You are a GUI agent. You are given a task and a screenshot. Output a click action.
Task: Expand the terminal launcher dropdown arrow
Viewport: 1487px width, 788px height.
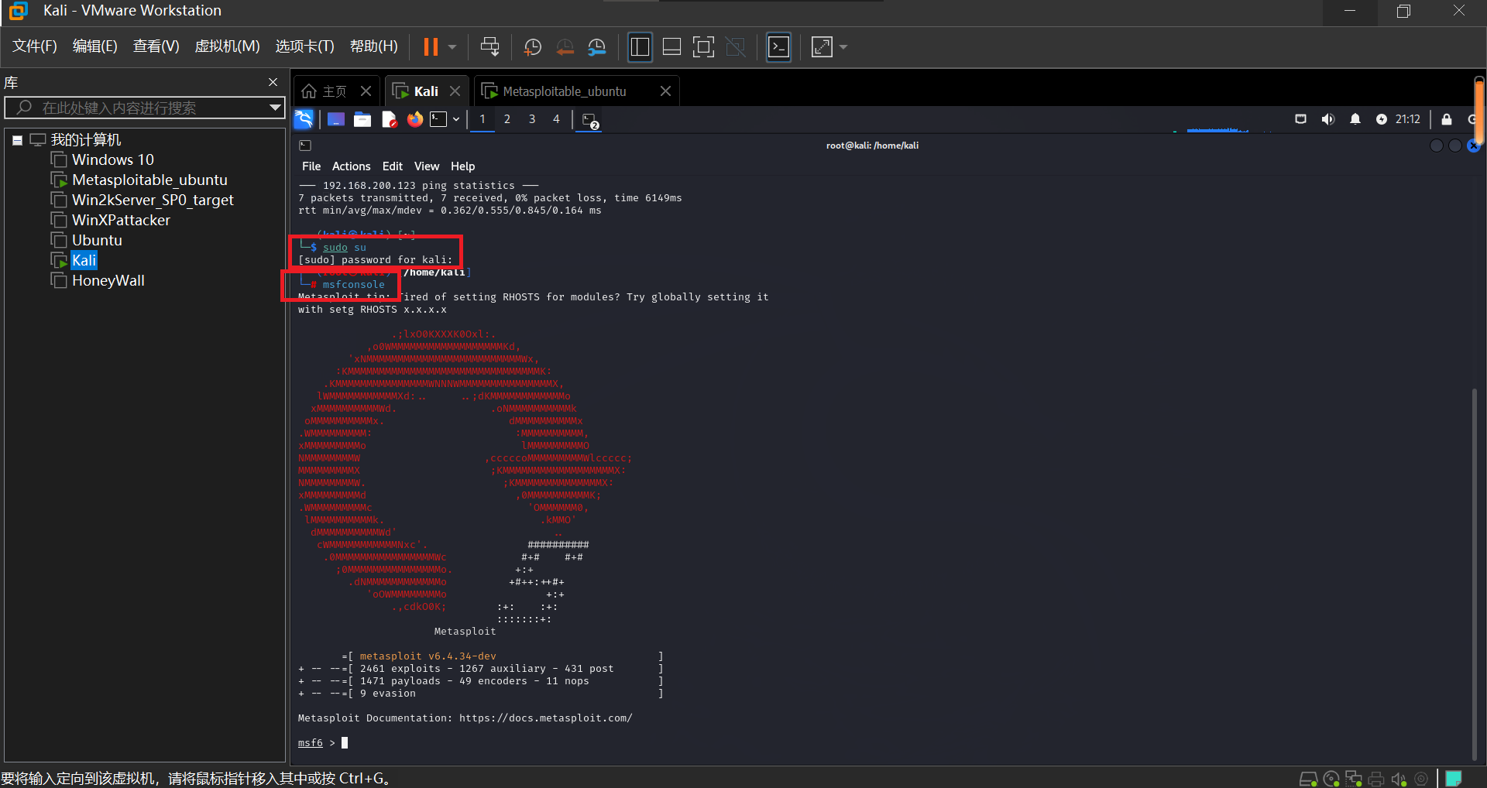[456, 119]
